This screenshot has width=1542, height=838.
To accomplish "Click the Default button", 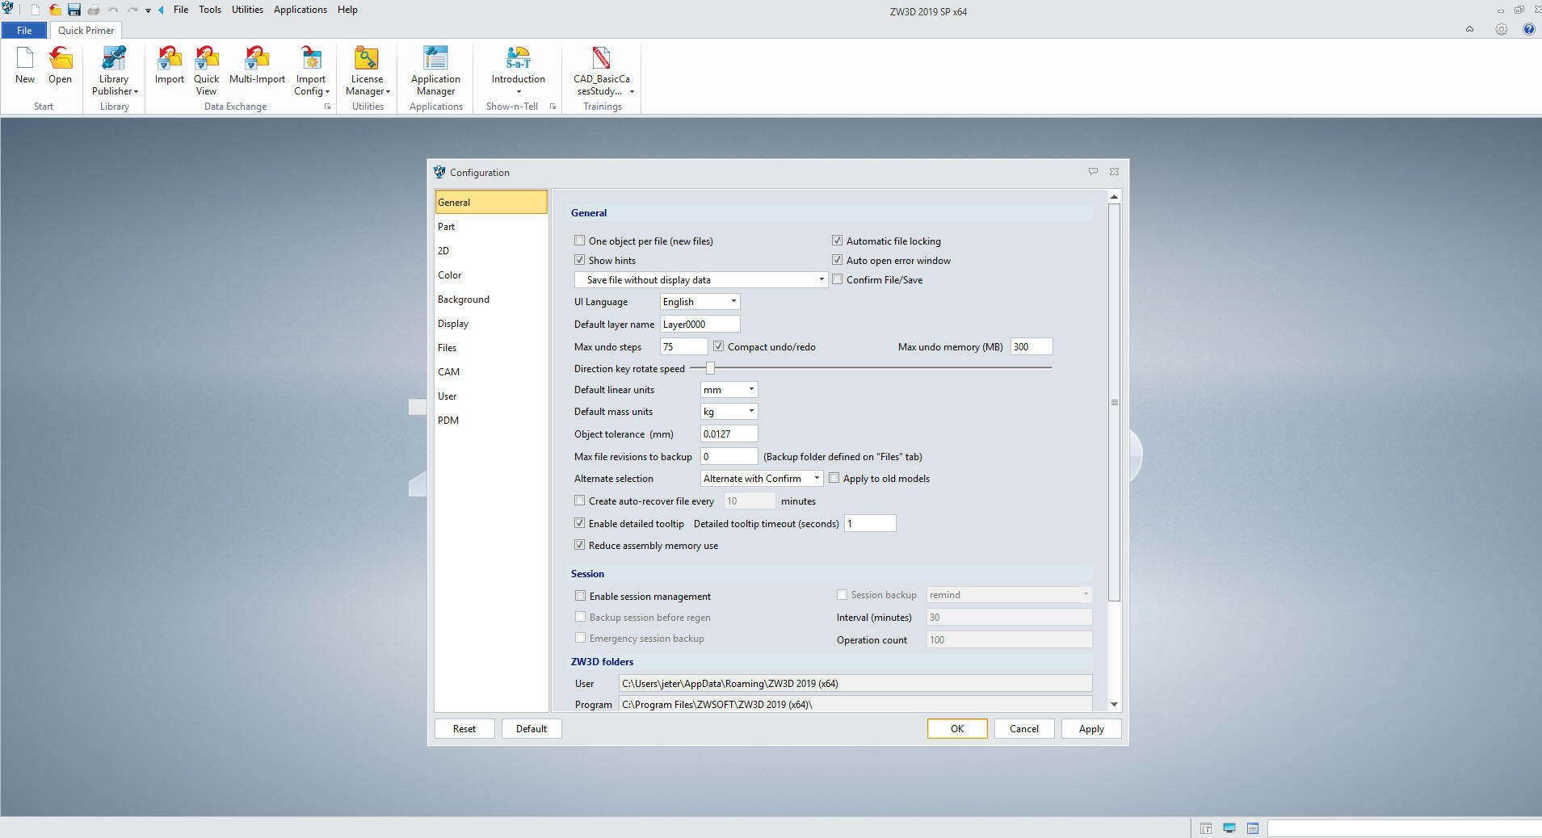I will coord(532,728).
